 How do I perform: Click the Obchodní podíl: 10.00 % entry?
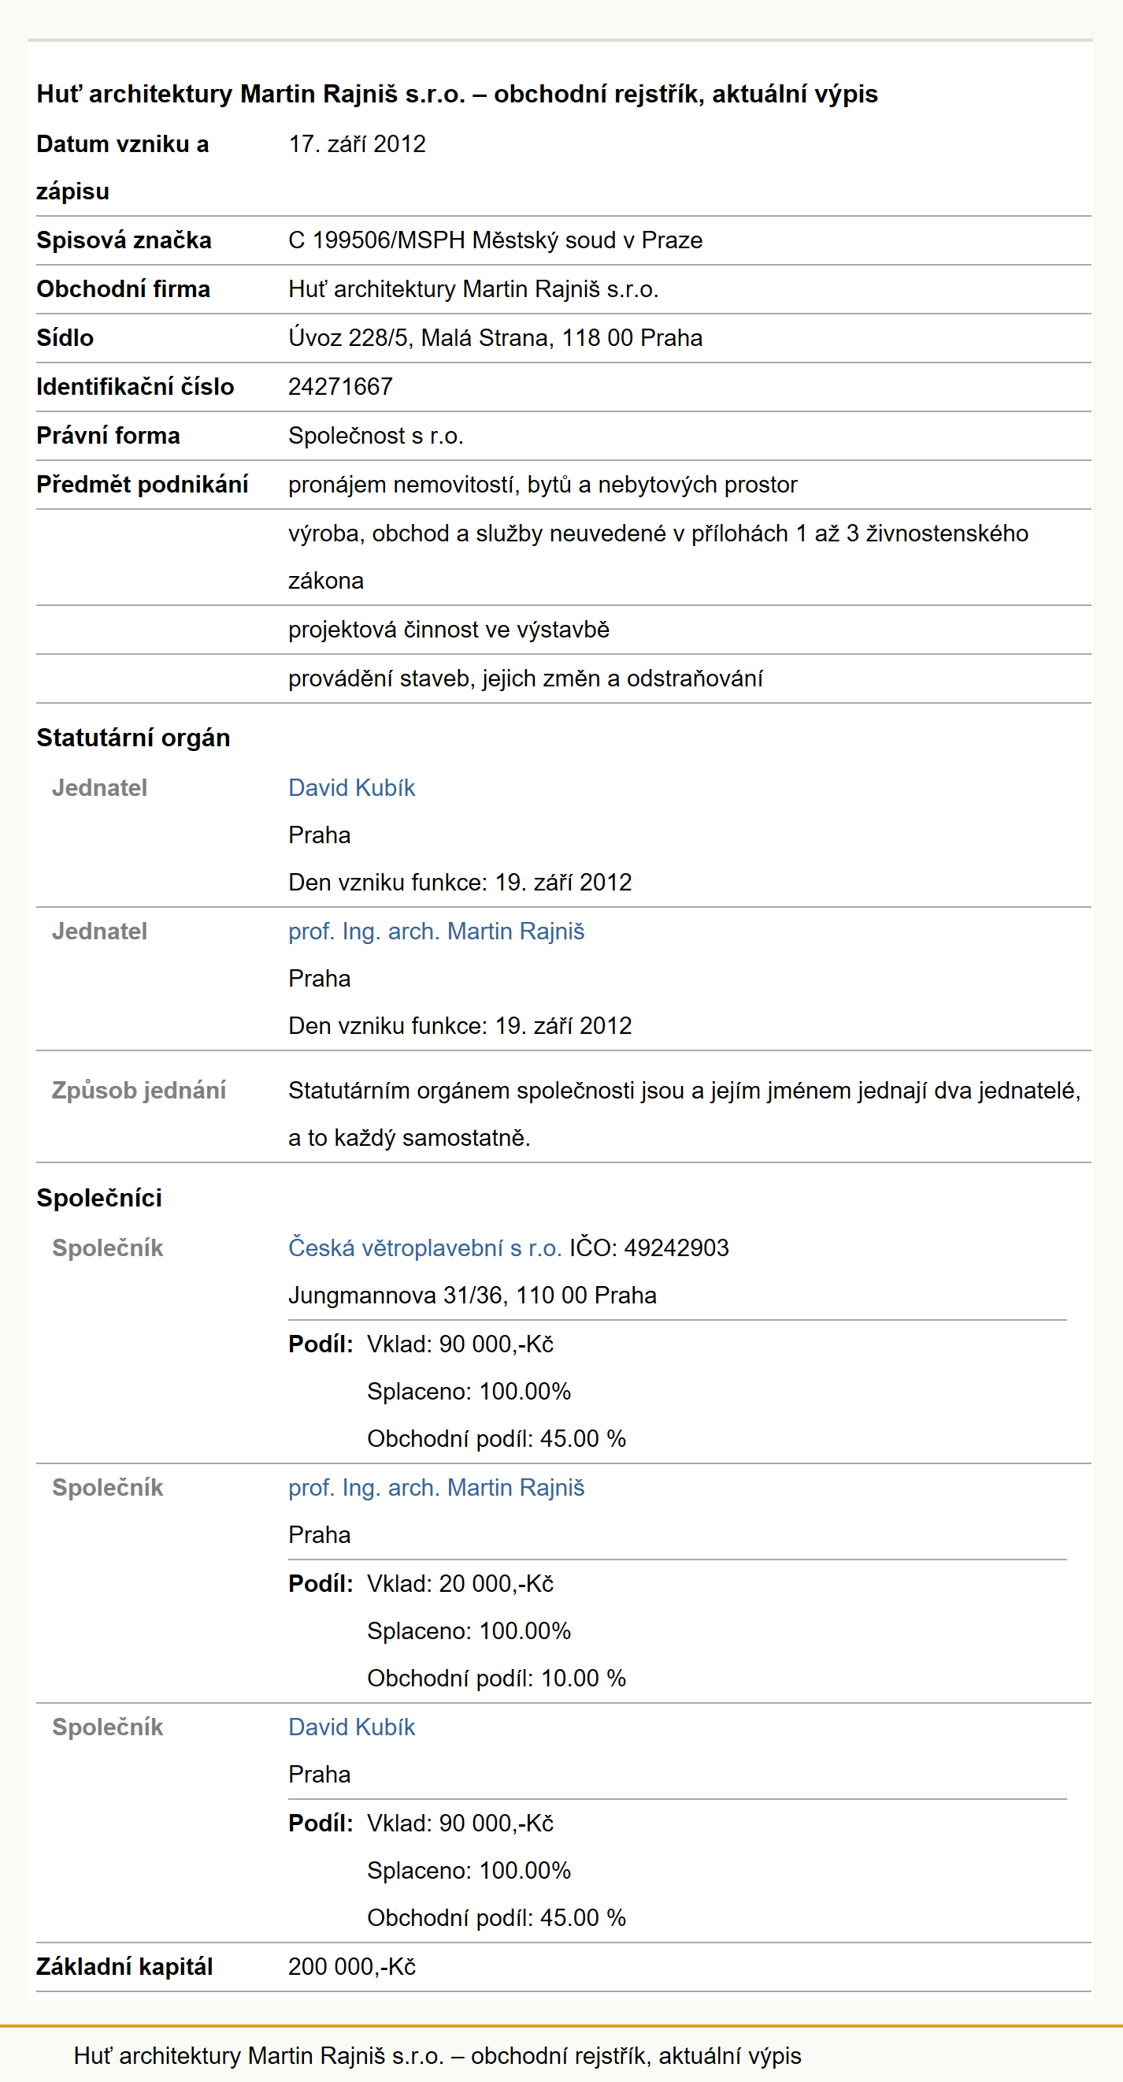(x=497, y=1678)
